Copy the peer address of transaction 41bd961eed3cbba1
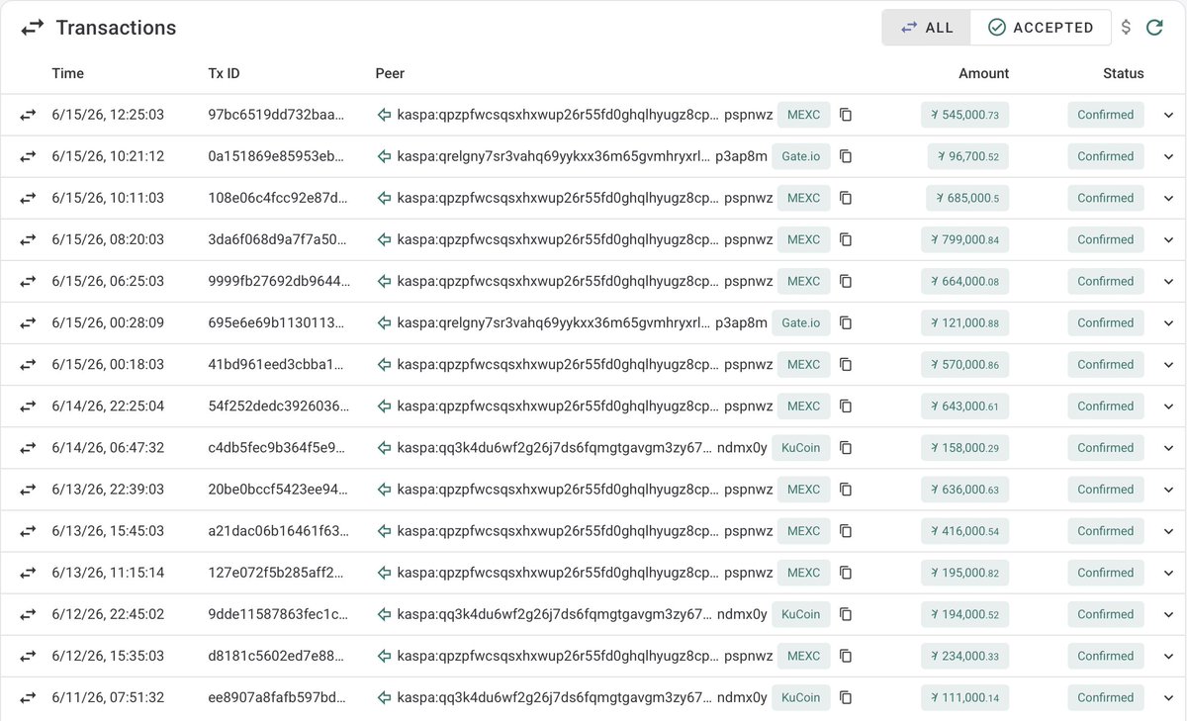1187x721 pixels. click(x=846, y=364)
